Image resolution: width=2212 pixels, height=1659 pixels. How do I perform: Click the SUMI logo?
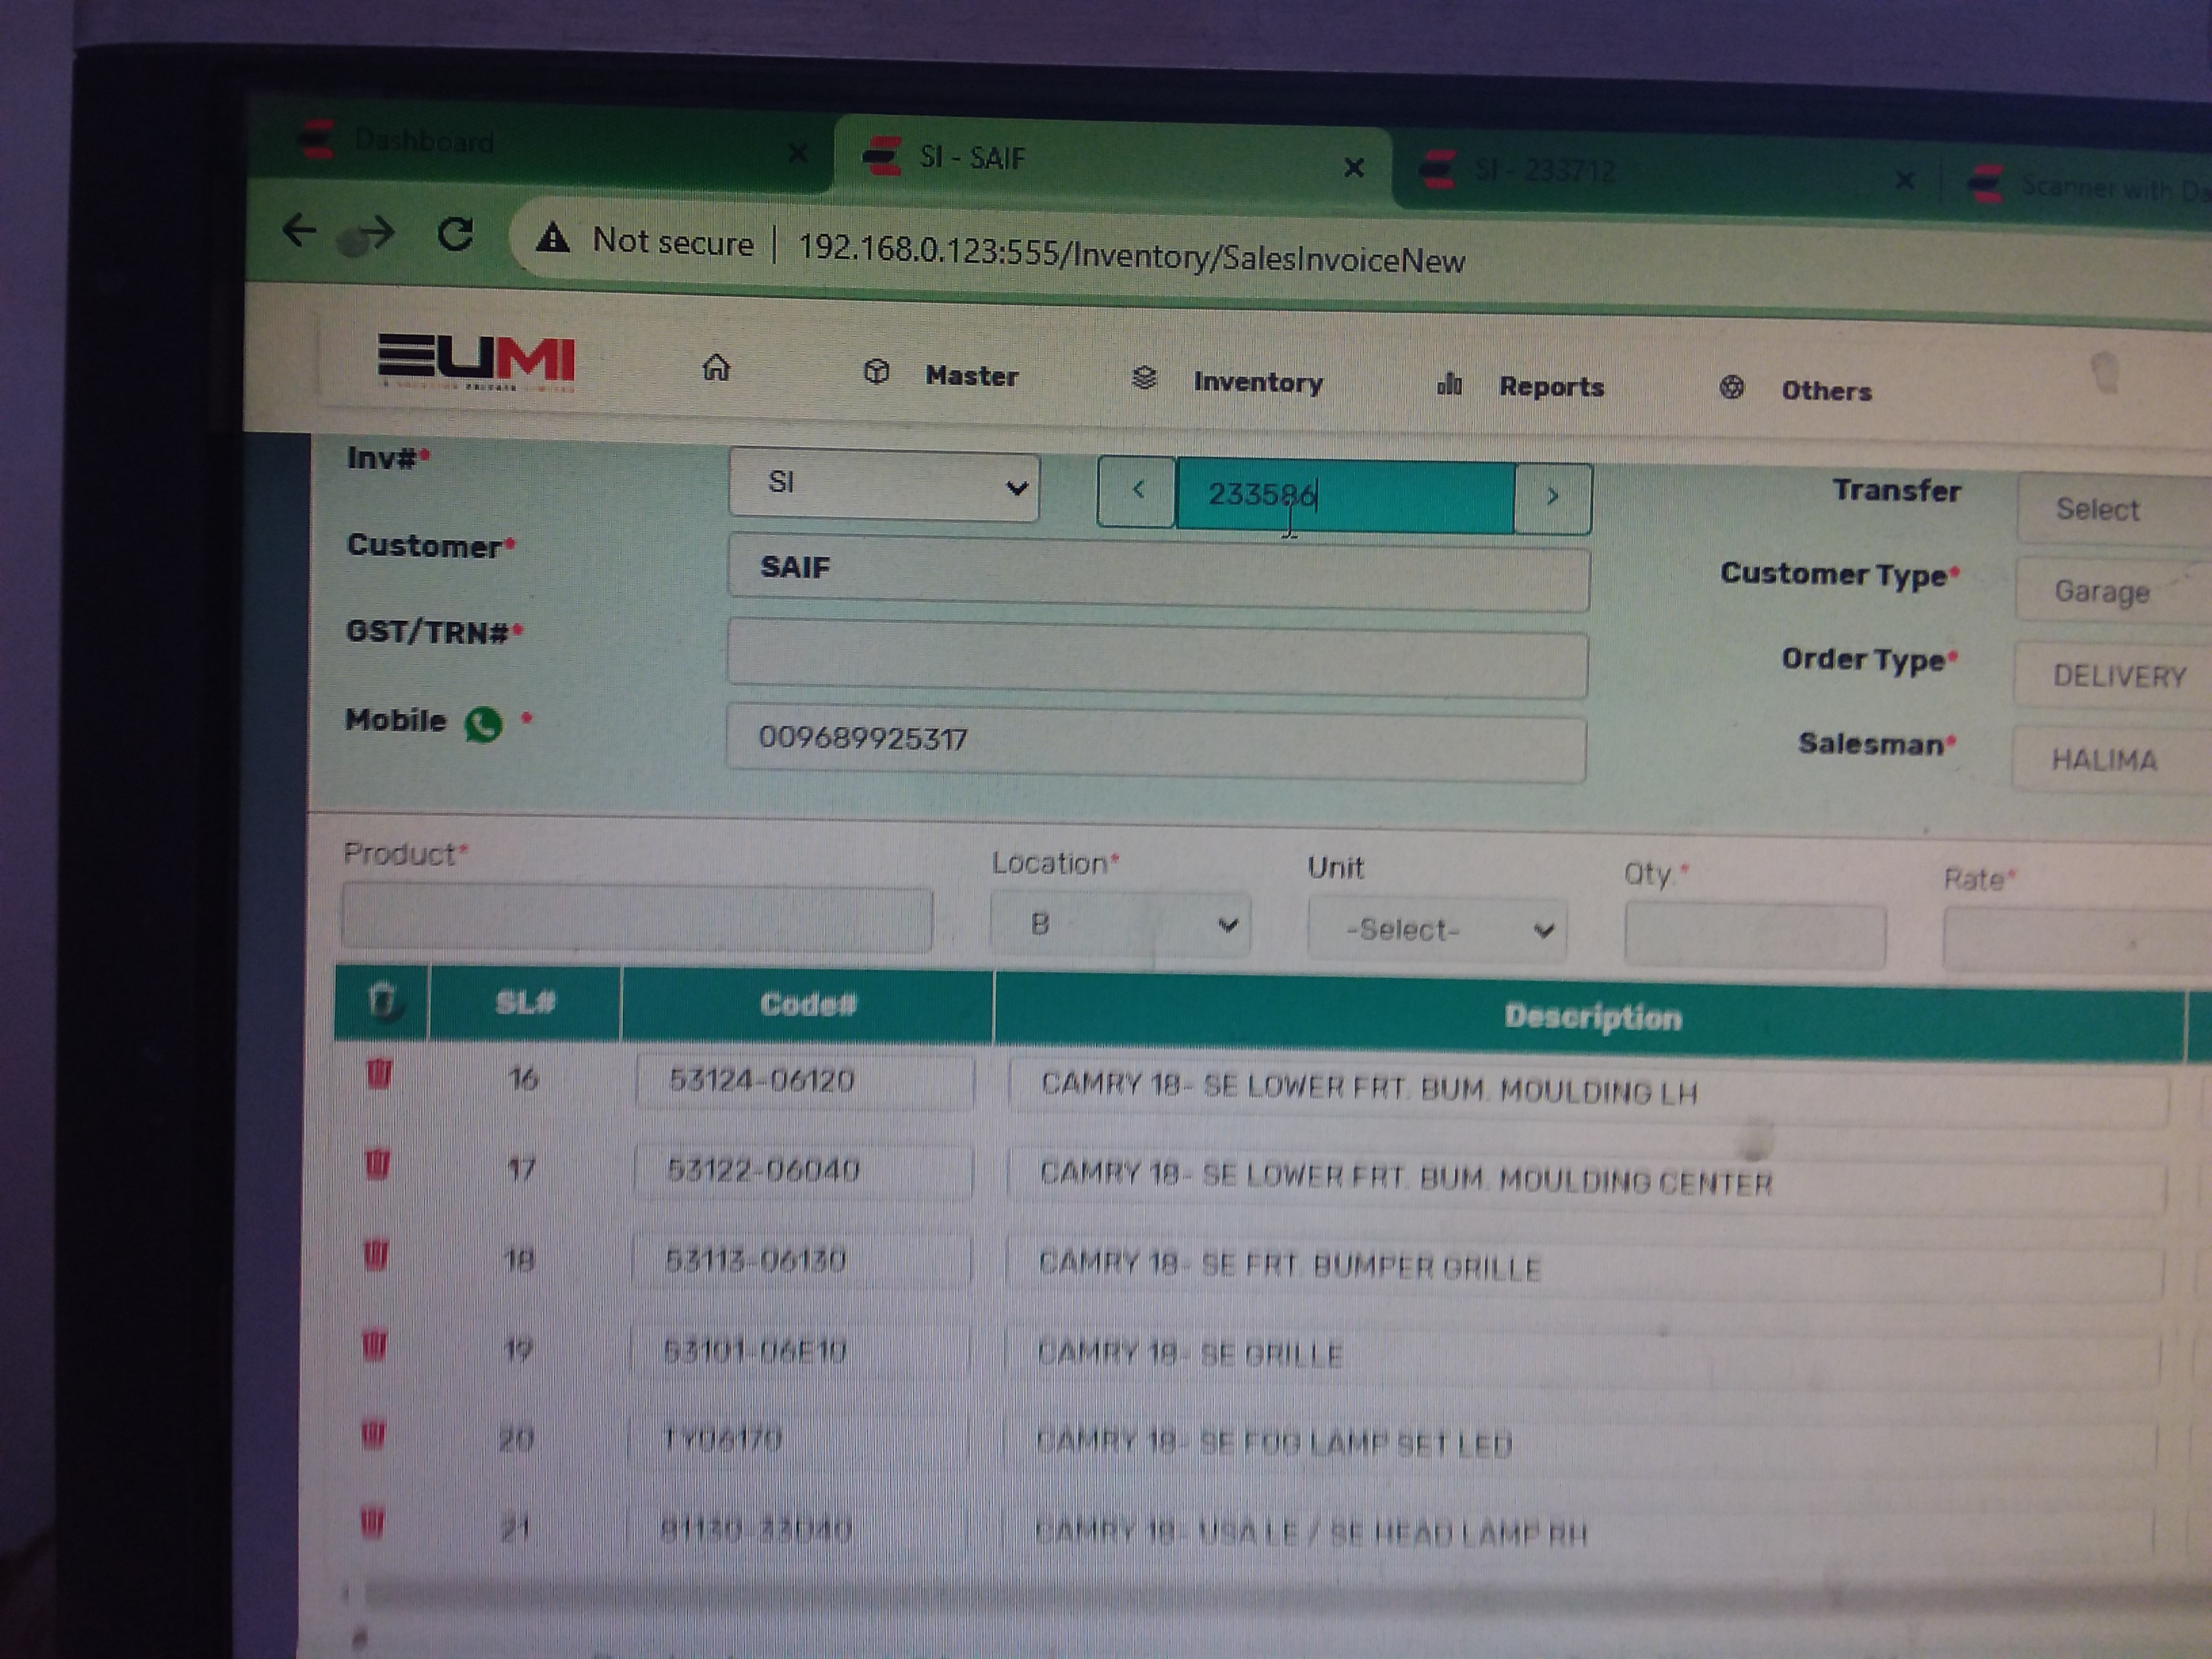pos(476,362)
